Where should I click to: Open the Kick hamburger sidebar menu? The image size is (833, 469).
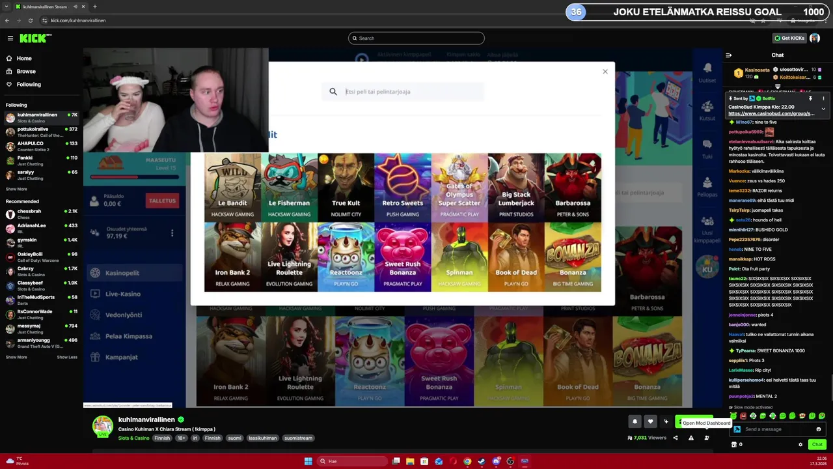pyautogui.click(x=10, y=38)
